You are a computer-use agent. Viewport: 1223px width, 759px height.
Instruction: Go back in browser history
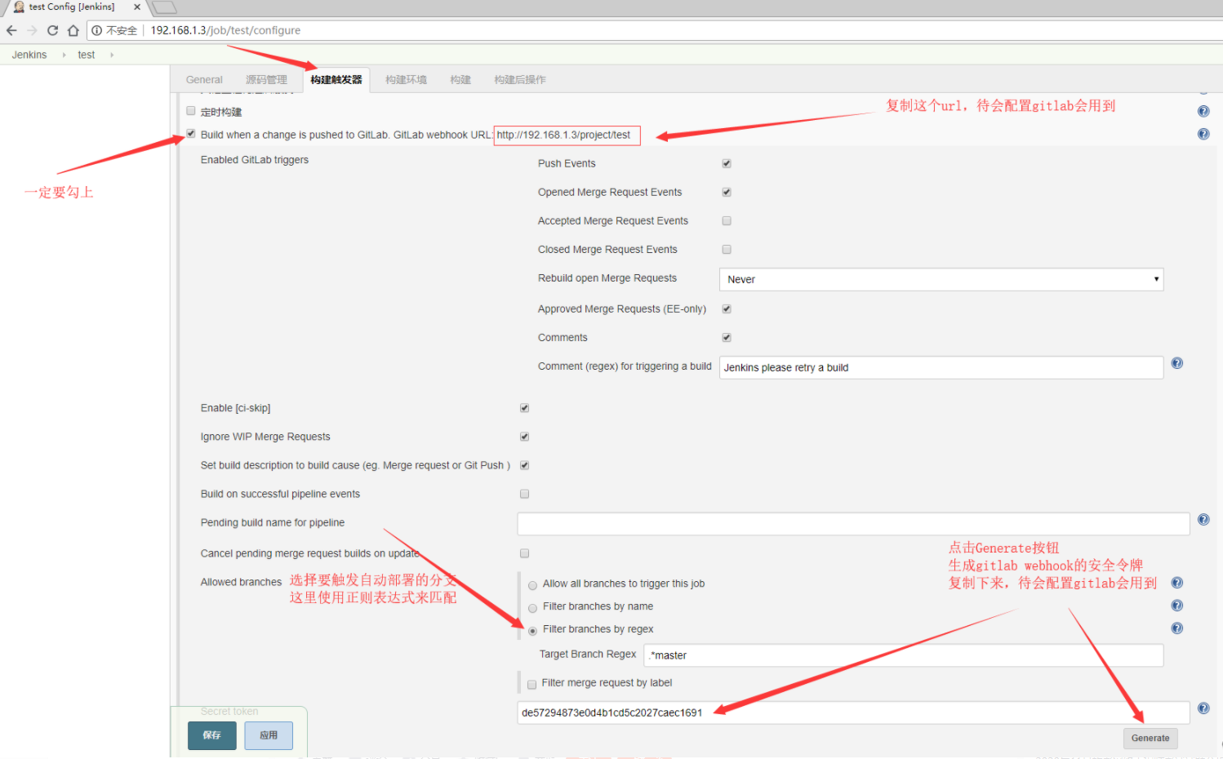pos(11,30)
